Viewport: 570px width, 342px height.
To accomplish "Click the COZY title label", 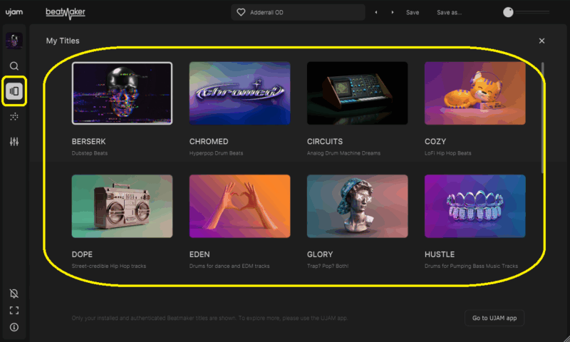I will (x=435, y=141).
